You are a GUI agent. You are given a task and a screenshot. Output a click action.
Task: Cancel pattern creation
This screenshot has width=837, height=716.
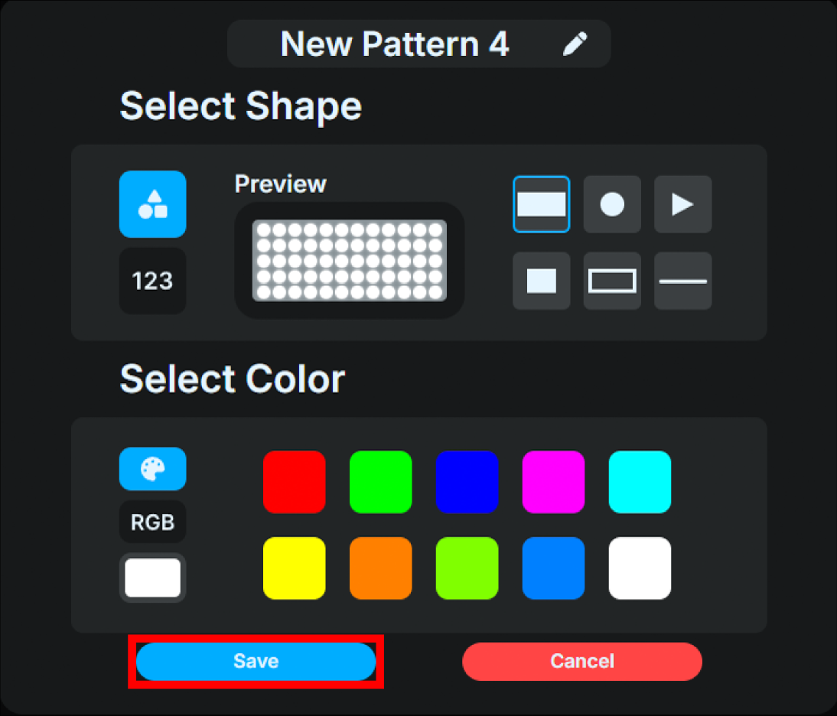(x=582, y=661)
